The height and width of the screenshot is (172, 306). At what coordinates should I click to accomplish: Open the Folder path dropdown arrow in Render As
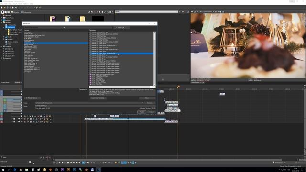[143, 103]
